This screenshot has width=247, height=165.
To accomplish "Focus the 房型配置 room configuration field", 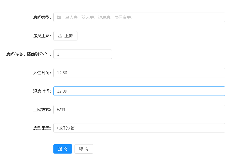I will coord(139,128).
